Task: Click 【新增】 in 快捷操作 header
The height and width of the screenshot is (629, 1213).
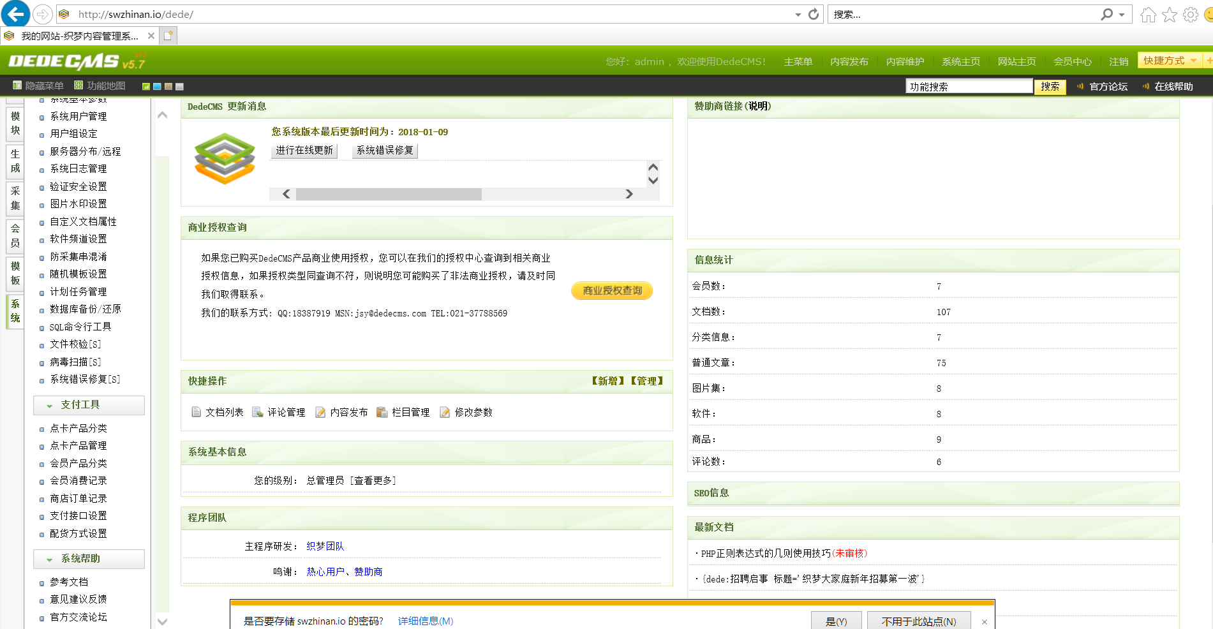Action: click(608, 381)
